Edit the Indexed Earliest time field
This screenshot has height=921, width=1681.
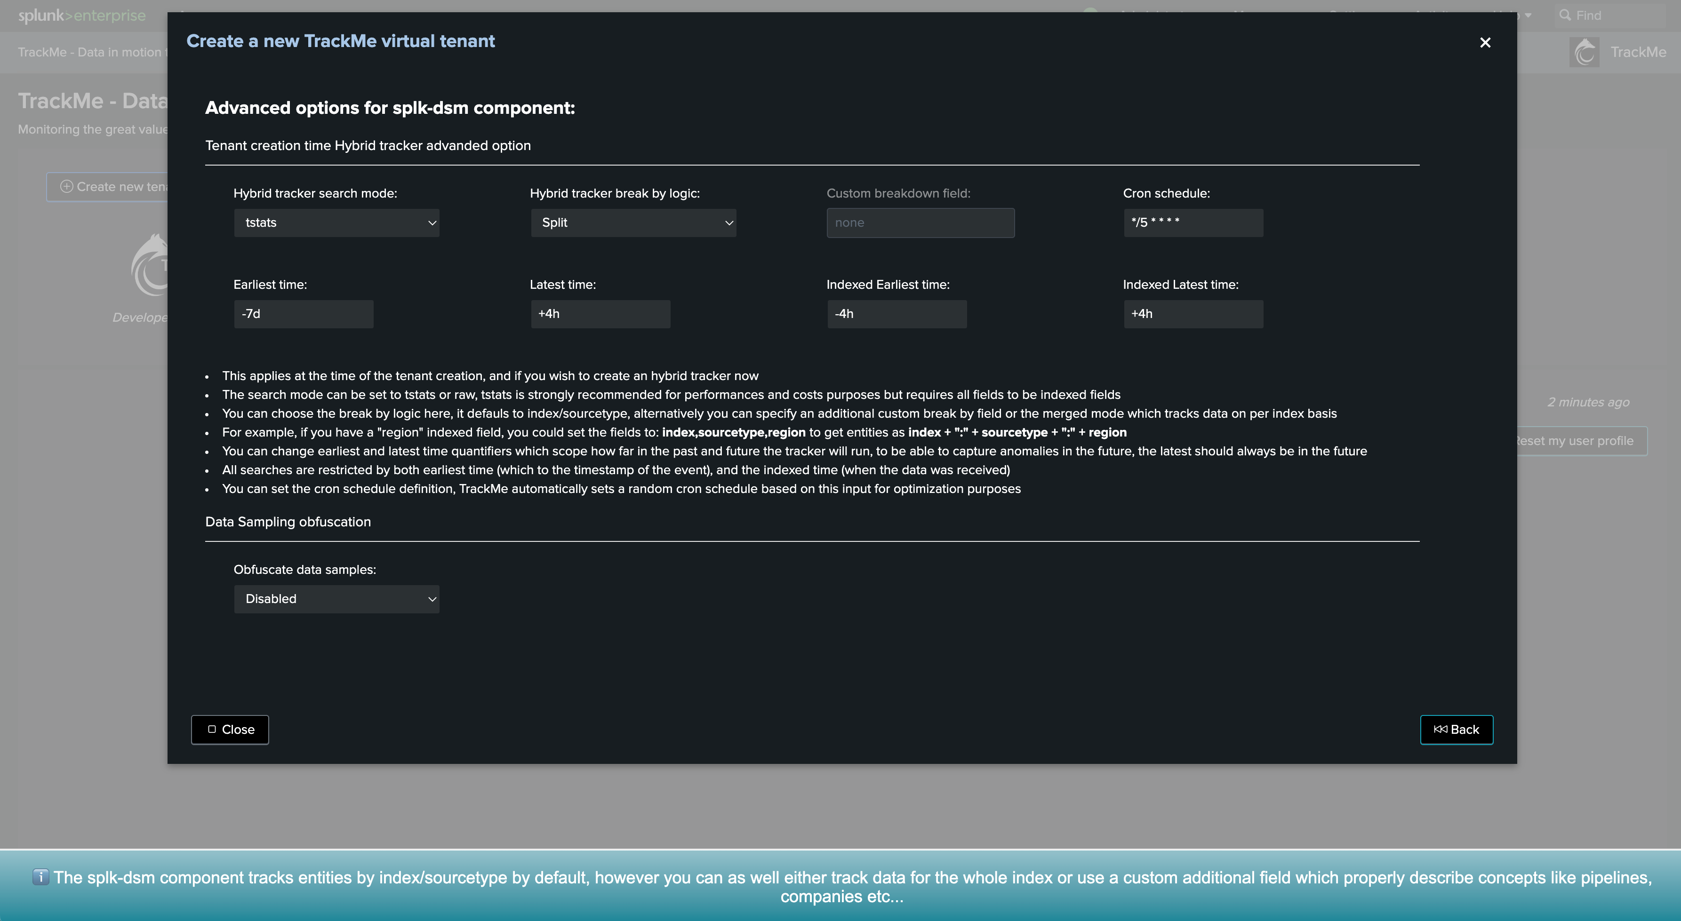(897, 314)
